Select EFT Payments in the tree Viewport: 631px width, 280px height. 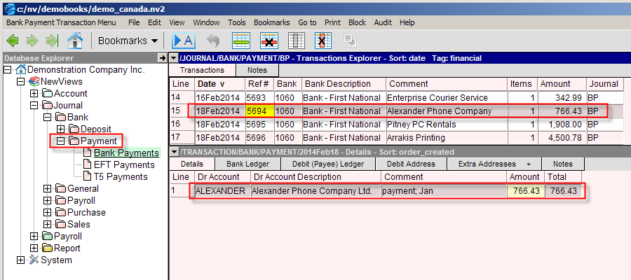coord(123,164)
